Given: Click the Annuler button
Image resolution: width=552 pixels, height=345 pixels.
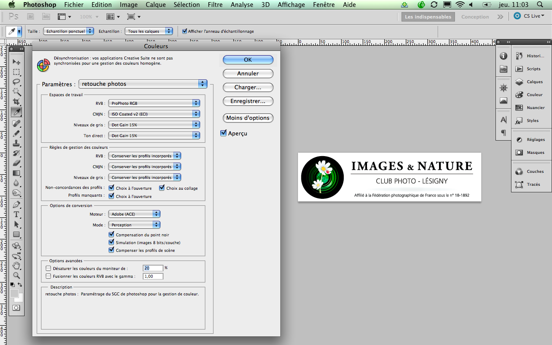Looking at the screenshot, I should pyautogui.click(x=248, y=74).
